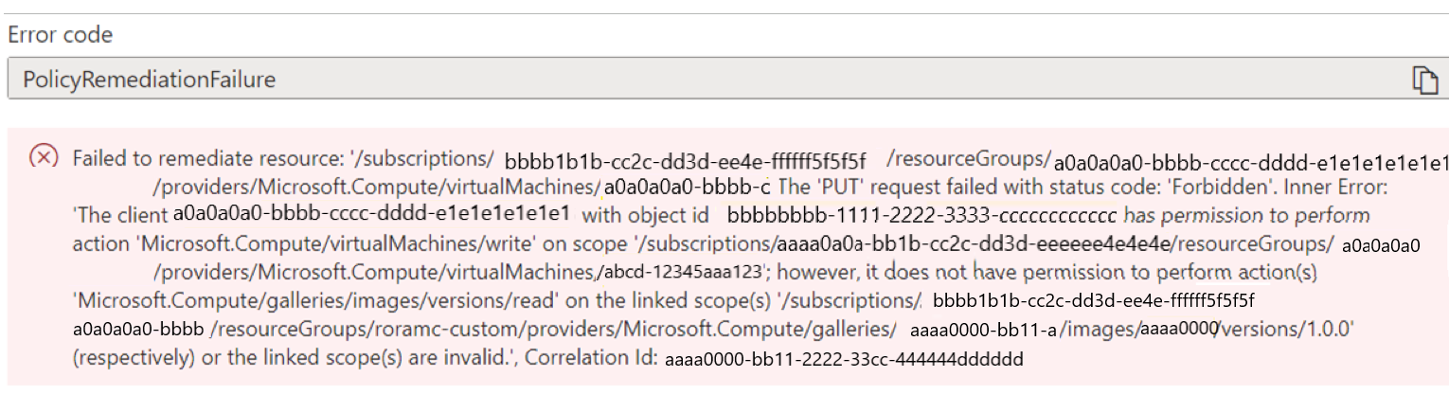Click the red X error icon
Viewport: 1449px width, 395px height.
tap(44, 156)
